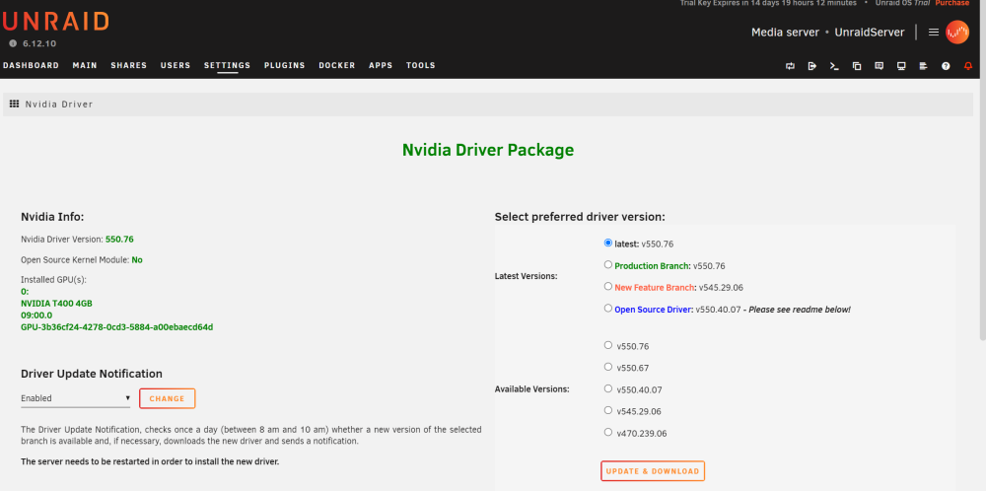Image resolution: width=986 pixels, height=491 pixels.
Task: Open the Docker tab
Action: coord(337,65)
